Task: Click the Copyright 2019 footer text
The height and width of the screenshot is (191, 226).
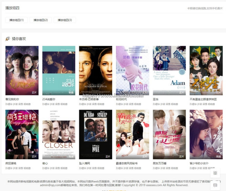Action: tap(155, 185)
